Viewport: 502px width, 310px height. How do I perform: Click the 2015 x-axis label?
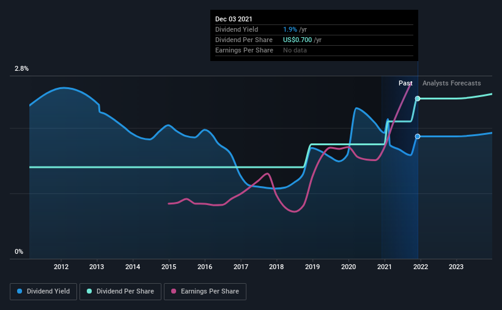click(169, 267)
